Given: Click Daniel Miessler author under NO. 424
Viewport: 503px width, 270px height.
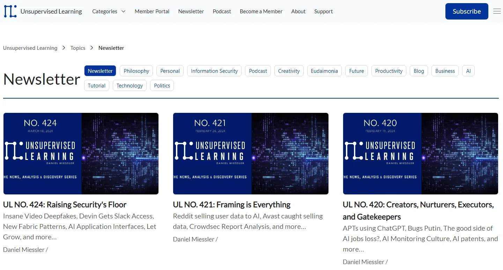Looking at the screenshot, I should pos(24,250).
